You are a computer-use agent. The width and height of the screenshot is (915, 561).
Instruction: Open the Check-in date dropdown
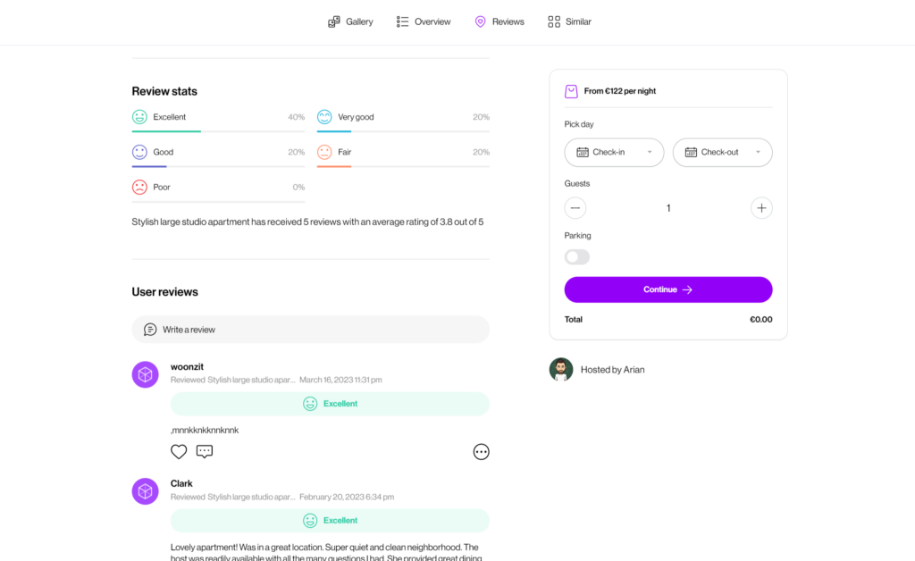tap(614, 152)
